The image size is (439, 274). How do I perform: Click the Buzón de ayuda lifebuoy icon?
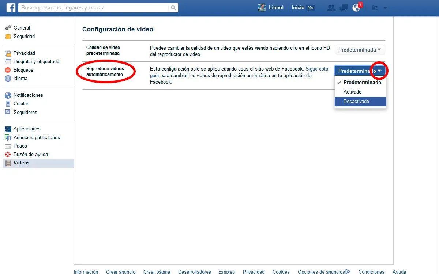click(8, 154)
